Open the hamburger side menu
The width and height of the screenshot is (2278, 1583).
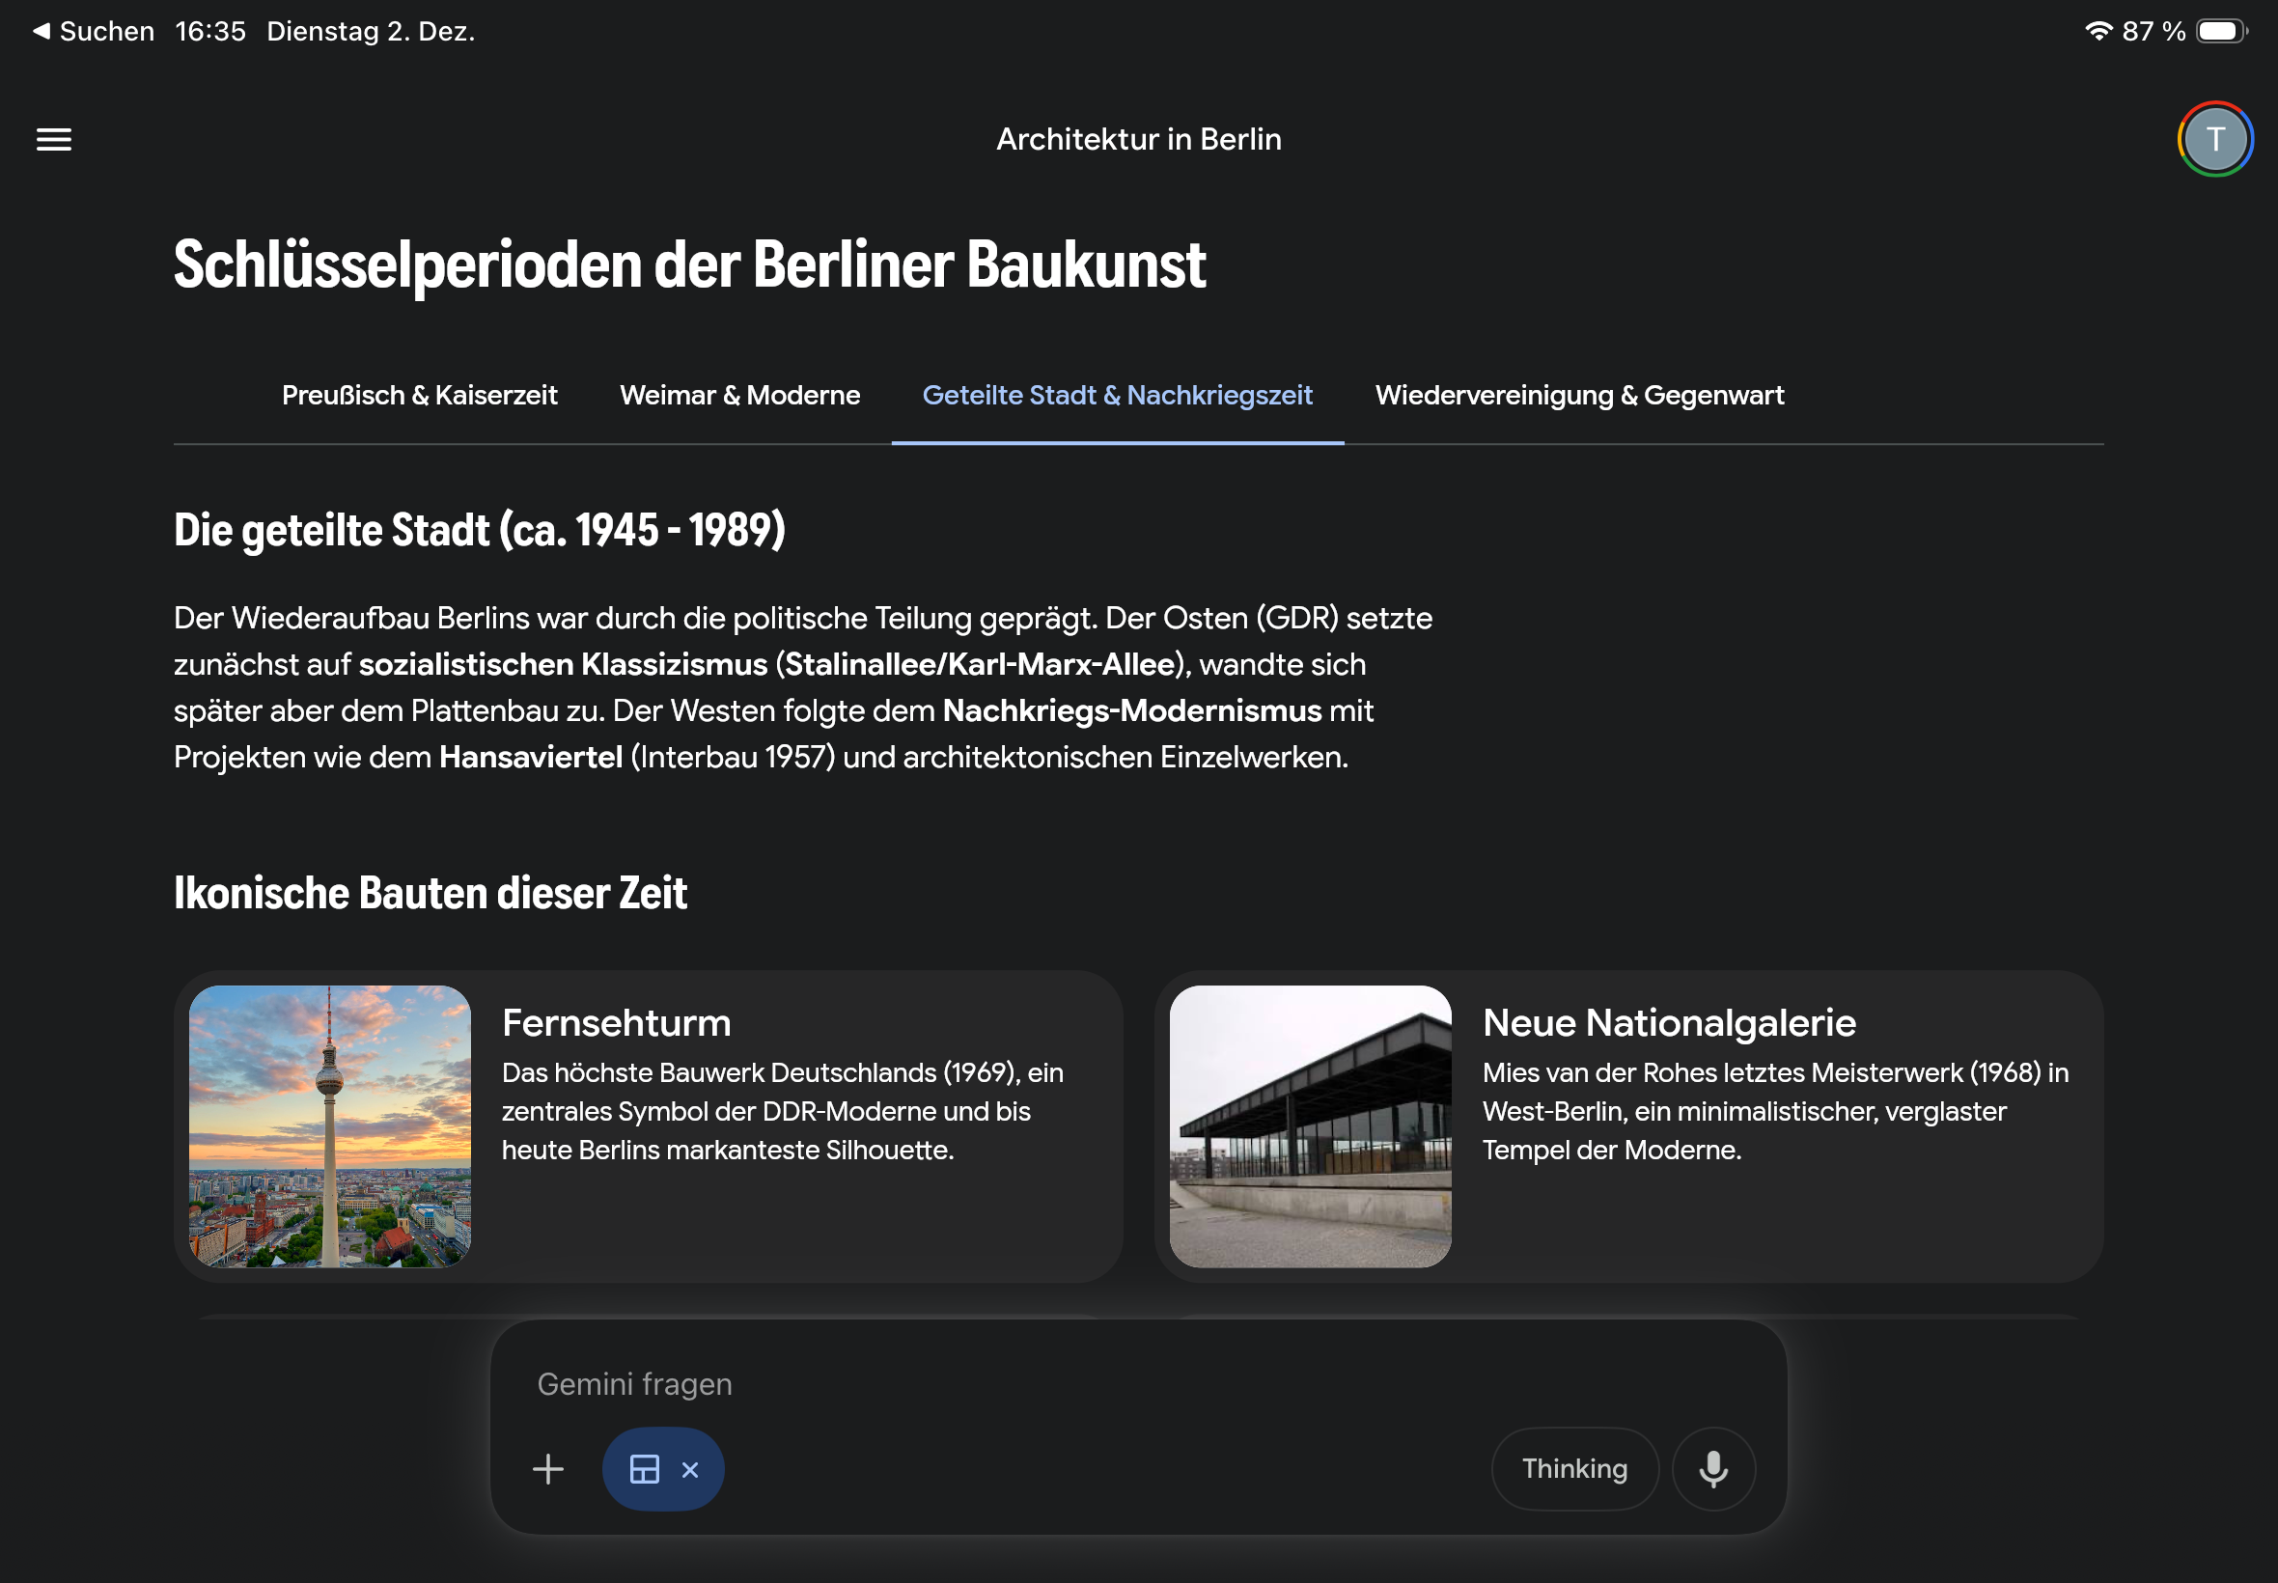coord(53,140)
